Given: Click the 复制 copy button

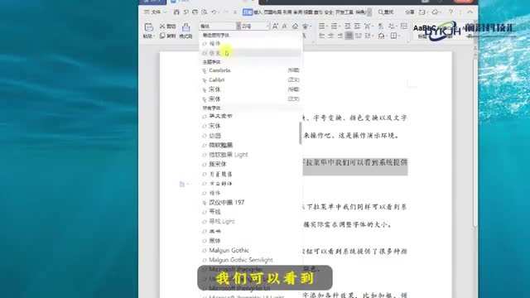Looking at the screenshot, I should 167,36.
